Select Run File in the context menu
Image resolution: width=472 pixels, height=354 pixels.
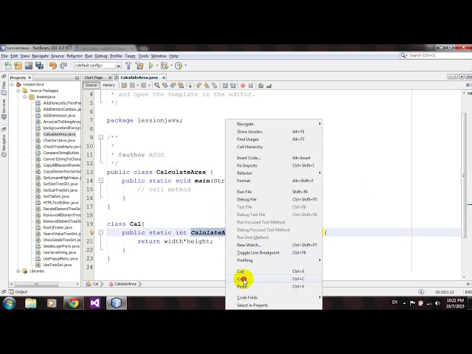coord(274,192)
